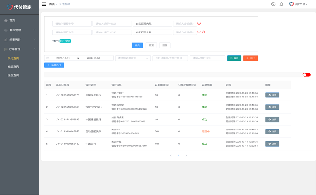Focus the platform order number search field
Screen dimensions: 316x195
click(170, 58)
